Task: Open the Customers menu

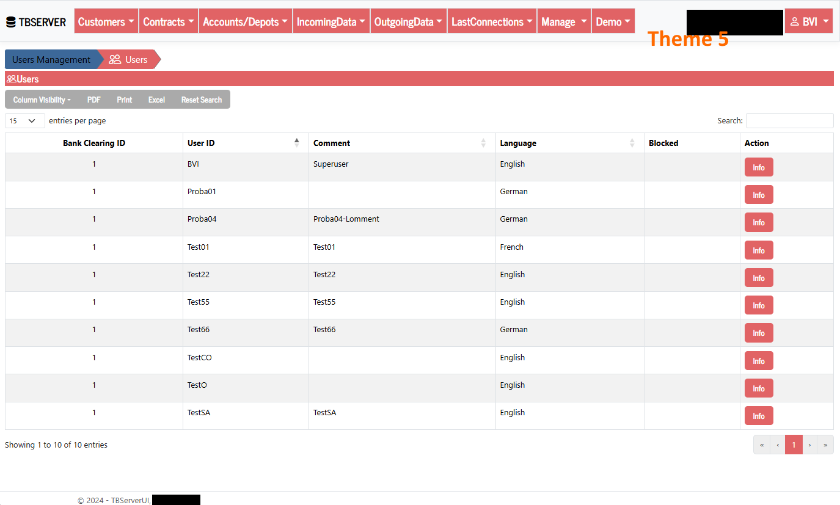Action: [x=106, y=21]
